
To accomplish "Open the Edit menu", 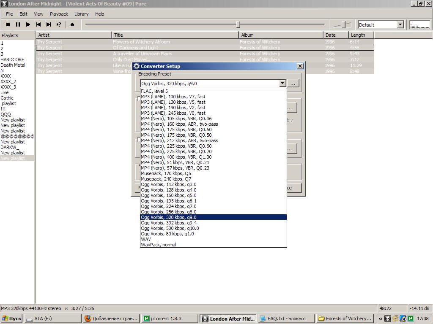I will 23,14.
